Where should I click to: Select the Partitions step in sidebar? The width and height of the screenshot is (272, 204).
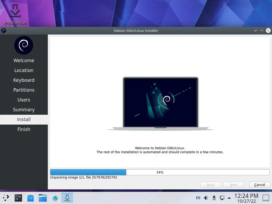point(24,90)
